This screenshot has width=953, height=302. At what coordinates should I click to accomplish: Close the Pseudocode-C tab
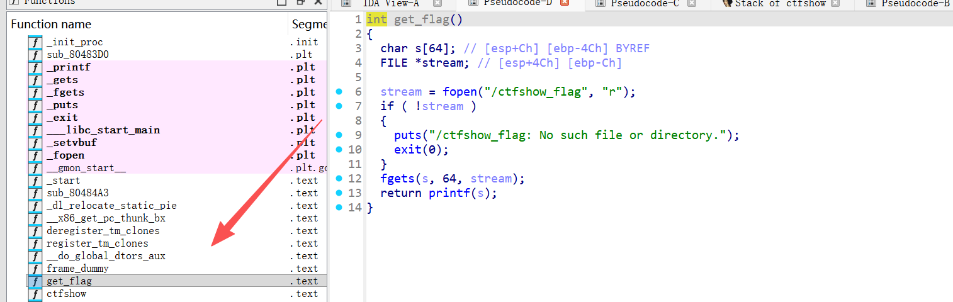click(692, 3)
